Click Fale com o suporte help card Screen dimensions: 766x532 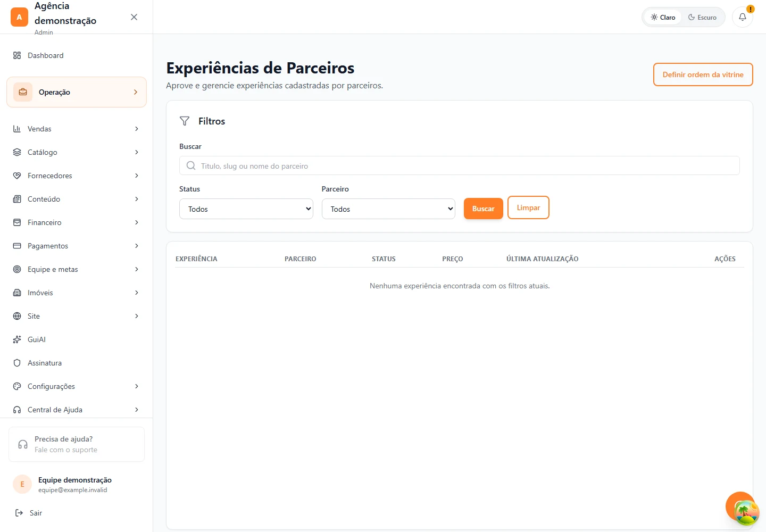[77, 444]
